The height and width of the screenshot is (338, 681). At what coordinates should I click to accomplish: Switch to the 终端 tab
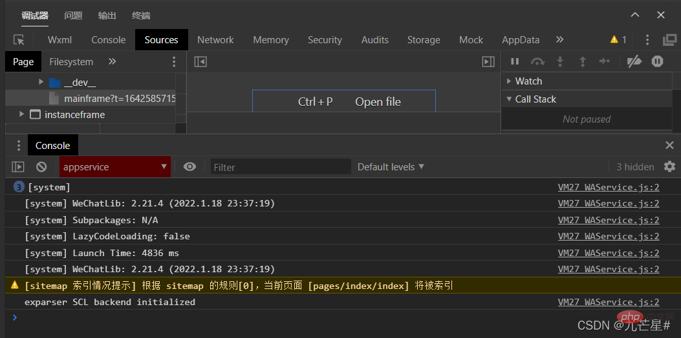(x=141, y=15)
